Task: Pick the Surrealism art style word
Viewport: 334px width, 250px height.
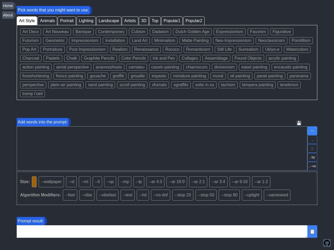Action: pos(248,49)
